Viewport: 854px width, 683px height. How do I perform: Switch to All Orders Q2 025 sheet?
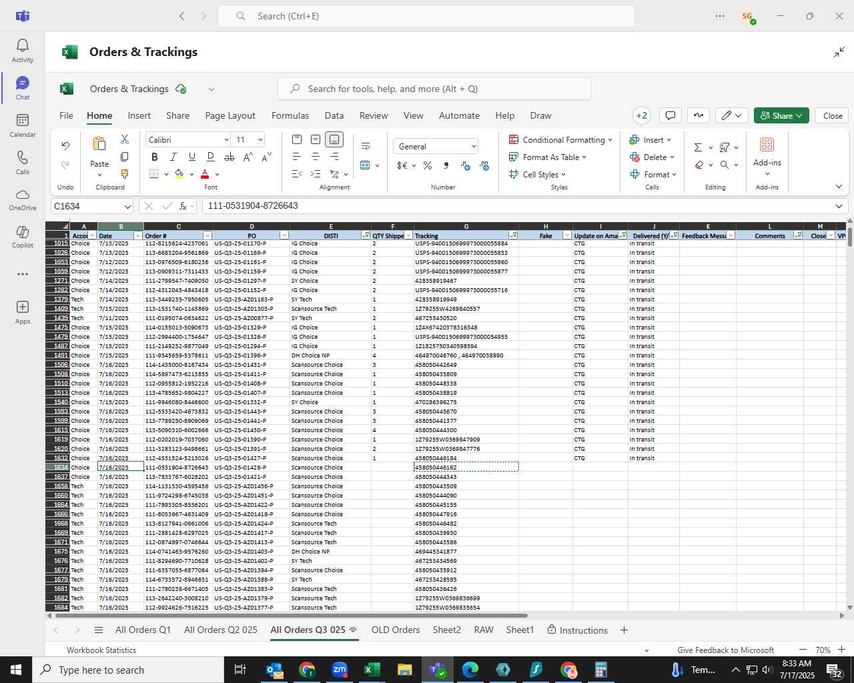click(x=221, y=630)
